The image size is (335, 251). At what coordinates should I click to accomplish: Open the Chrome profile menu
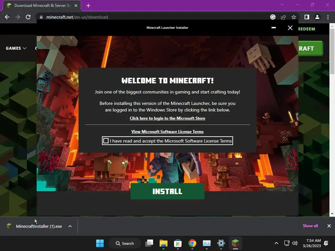point(317,17)
